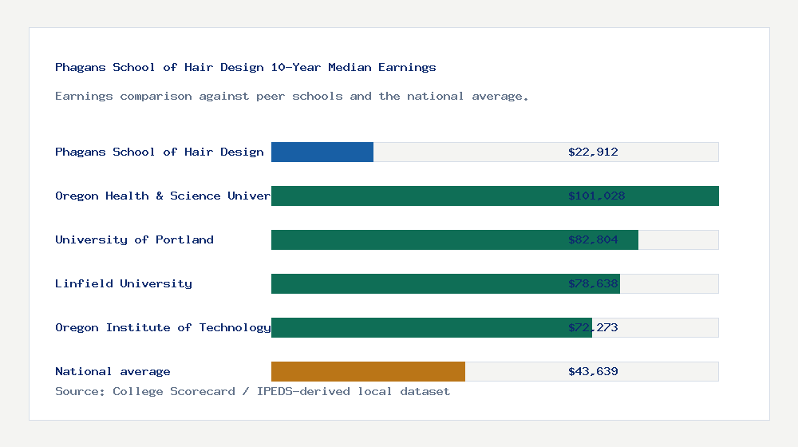Click the value $101,028

pyautogui.click(x=596, y=196)
